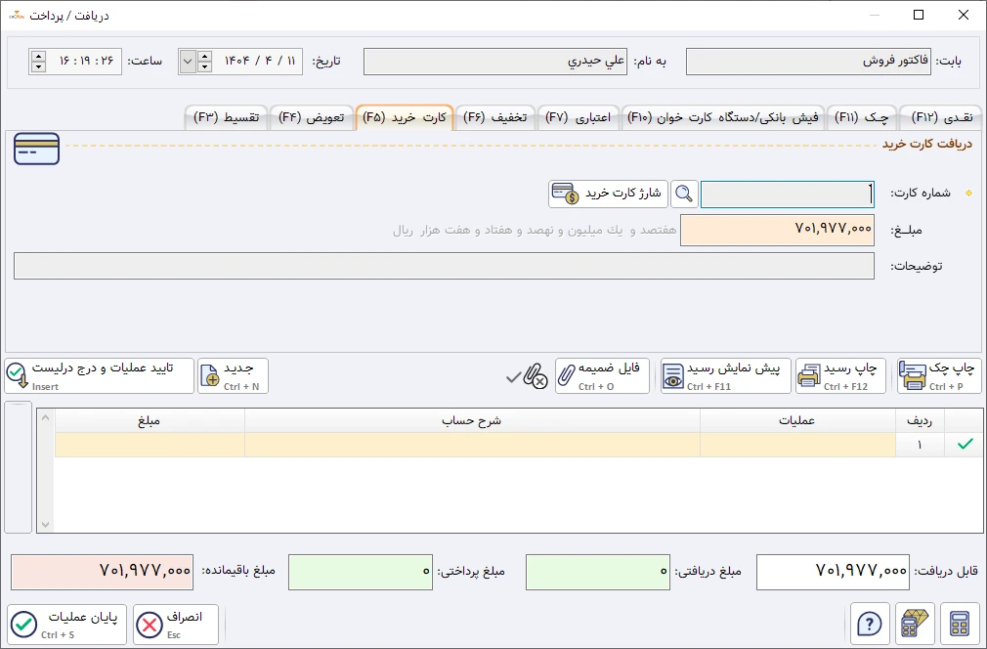
Task: Open the plain calculator icon
Action: click(960, 624)
